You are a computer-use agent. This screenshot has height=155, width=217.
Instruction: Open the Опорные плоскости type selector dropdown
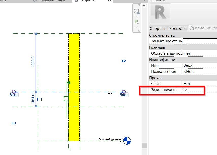(x=168, y=29)
